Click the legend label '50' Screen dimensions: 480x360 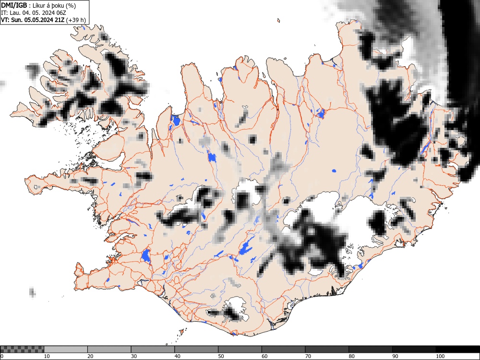[221, 356]
